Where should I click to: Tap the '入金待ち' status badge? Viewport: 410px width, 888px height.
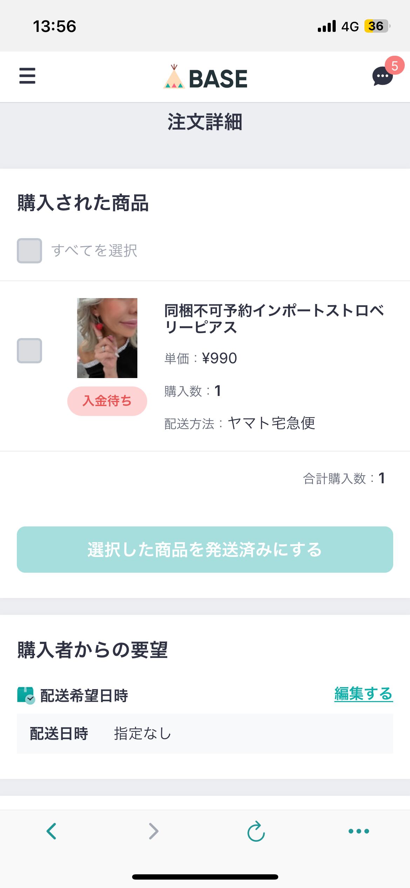tap(107, 401)
